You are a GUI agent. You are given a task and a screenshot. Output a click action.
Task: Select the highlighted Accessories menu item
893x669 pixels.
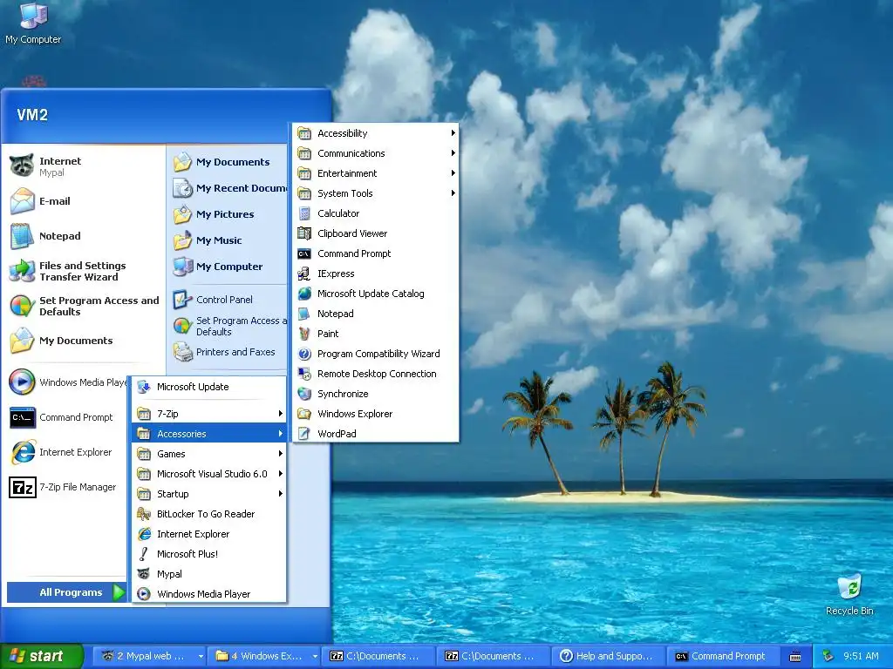(208, 434)
